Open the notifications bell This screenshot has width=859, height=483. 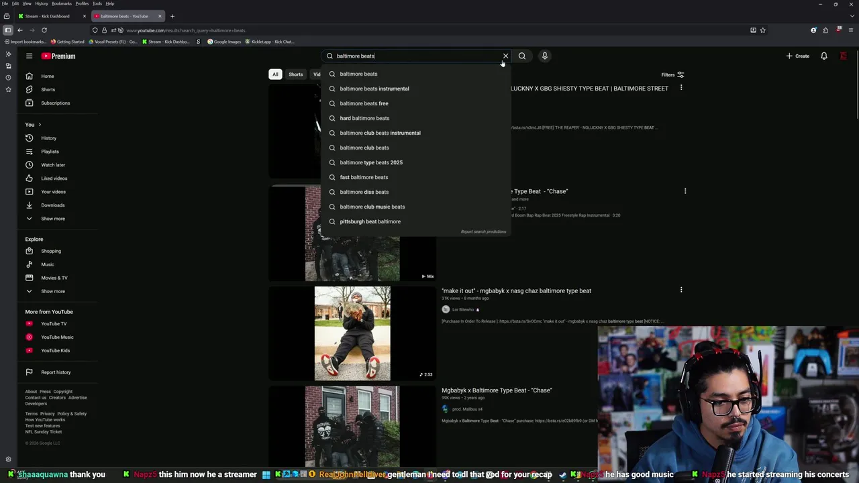click(x=823, y=56)
